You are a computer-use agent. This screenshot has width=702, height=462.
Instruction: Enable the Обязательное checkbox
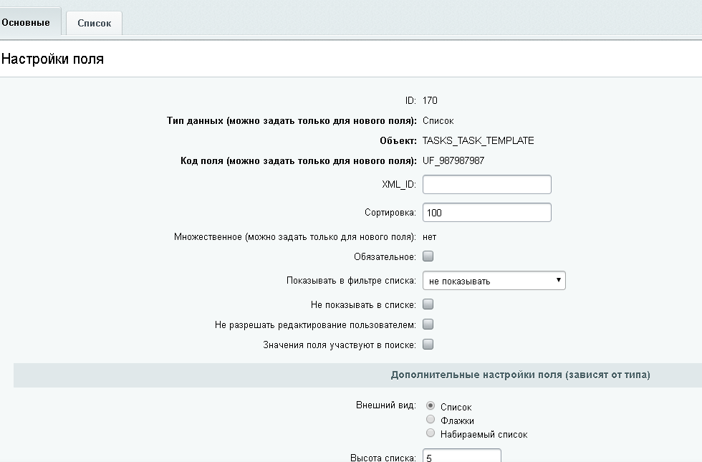(x=428, y=256)
